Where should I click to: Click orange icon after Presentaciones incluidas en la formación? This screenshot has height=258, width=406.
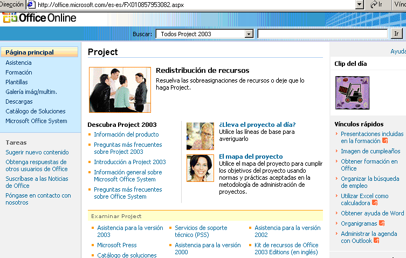[385, 141]
